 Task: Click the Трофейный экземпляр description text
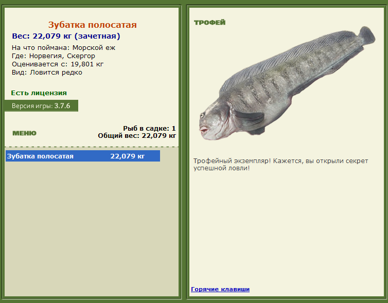[x=280, y=165]
